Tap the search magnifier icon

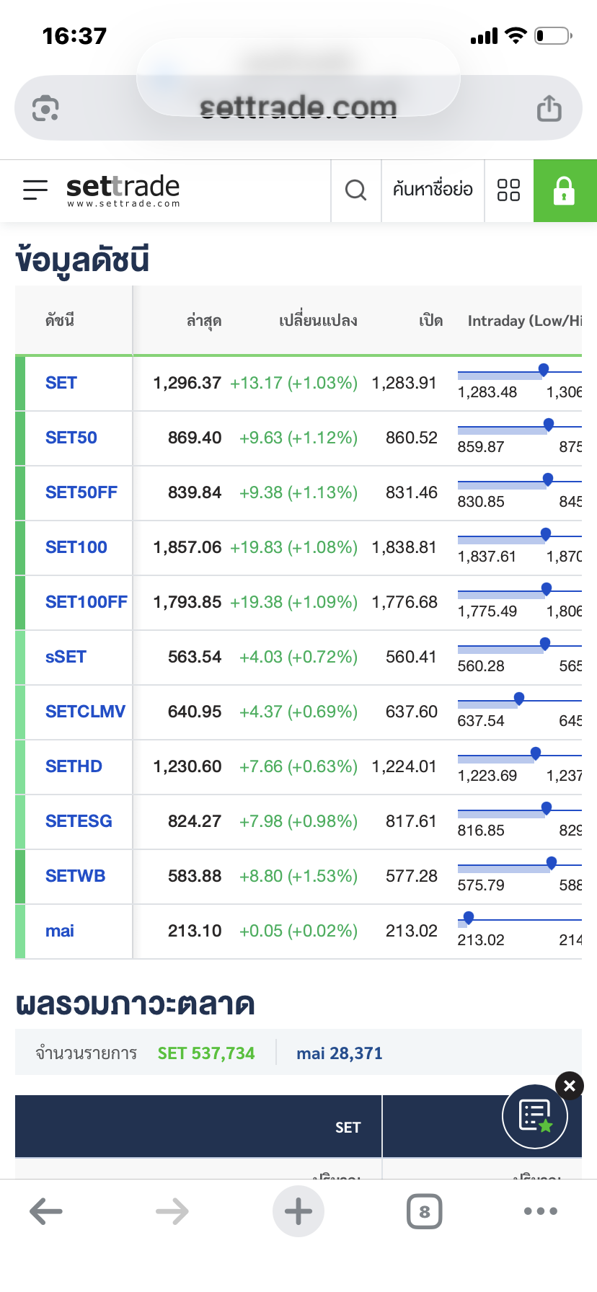point(355,190)
